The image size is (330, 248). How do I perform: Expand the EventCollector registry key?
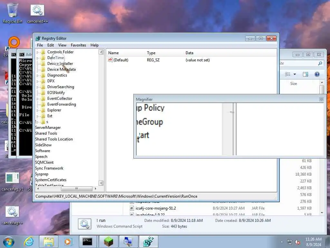pyautogui.click(x=37, y=99)
